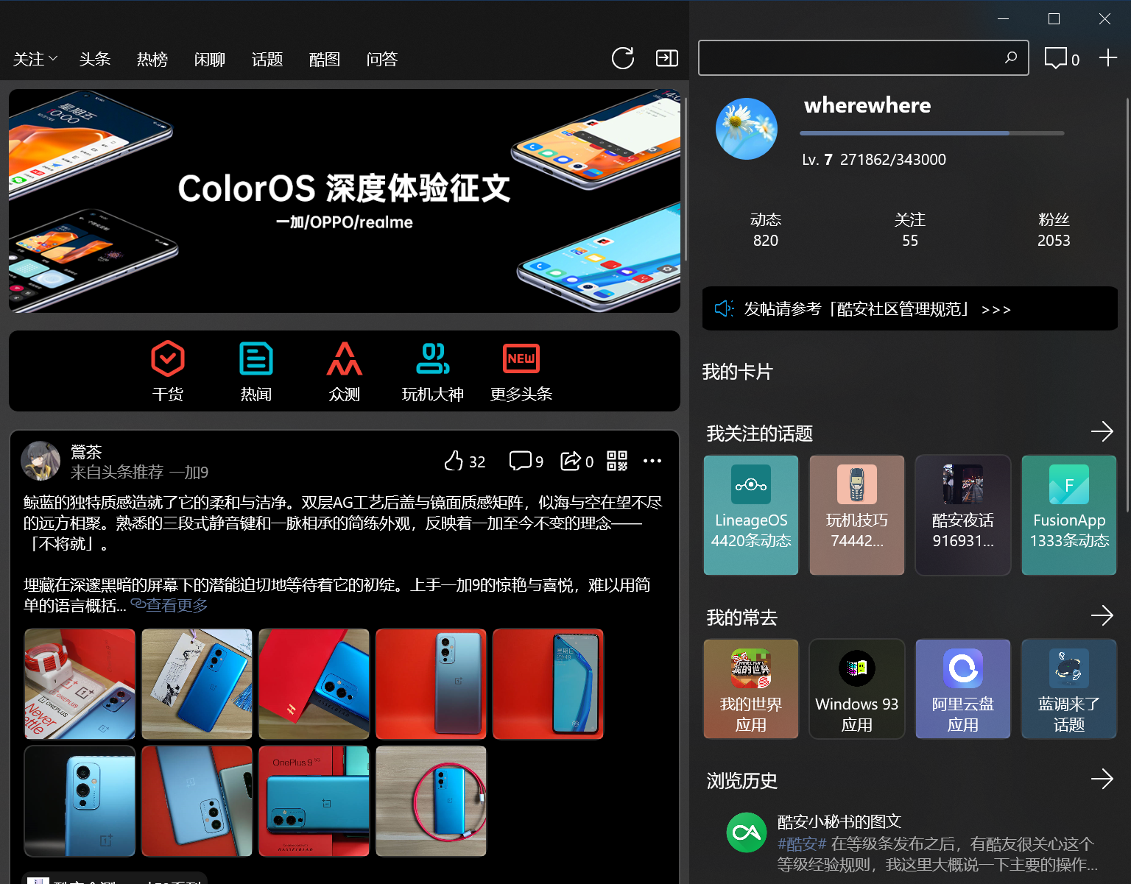Open the Windows 93 app card

pos(857,689)
